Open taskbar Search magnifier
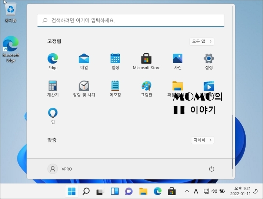Image resolution: width=263 pixels, height=199 pixels. pos(86,191)
